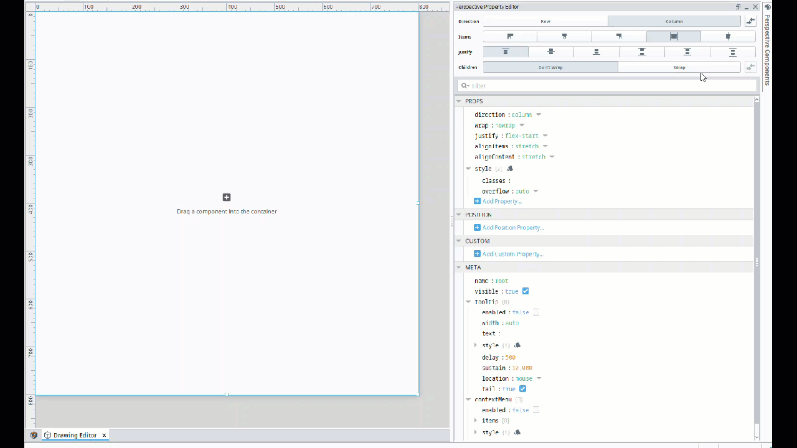Click the add-component plus icon in container
The height and width of the screenshot is (448, 797).
pos(227,197)
